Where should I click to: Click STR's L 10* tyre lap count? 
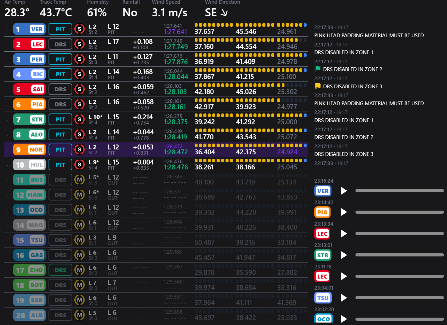[x=96, y=117]
